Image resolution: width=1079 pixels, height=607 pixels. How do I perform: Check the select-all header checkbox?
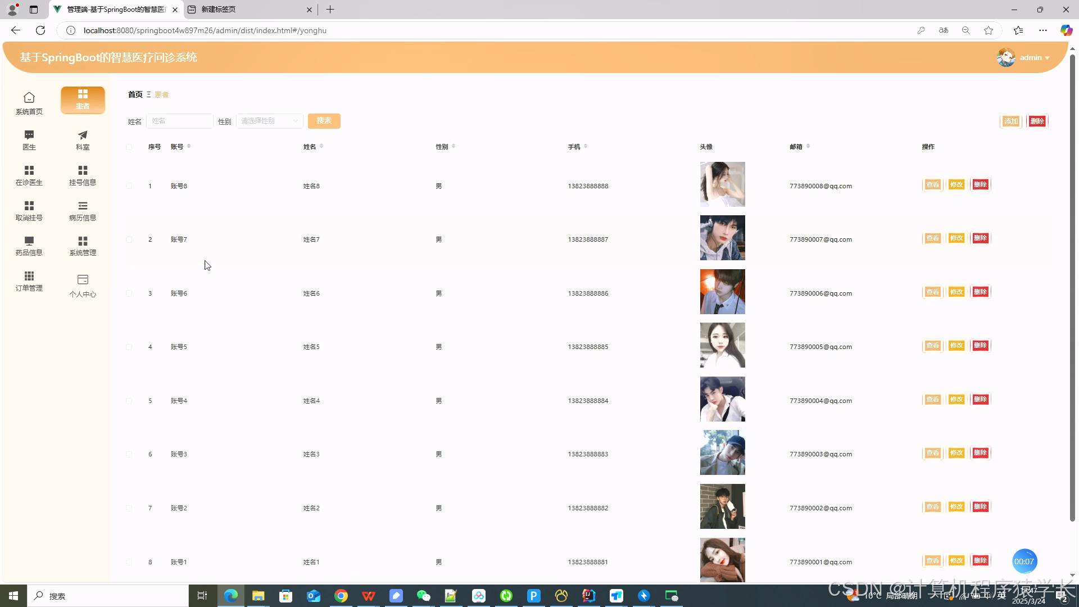point(129,147)
